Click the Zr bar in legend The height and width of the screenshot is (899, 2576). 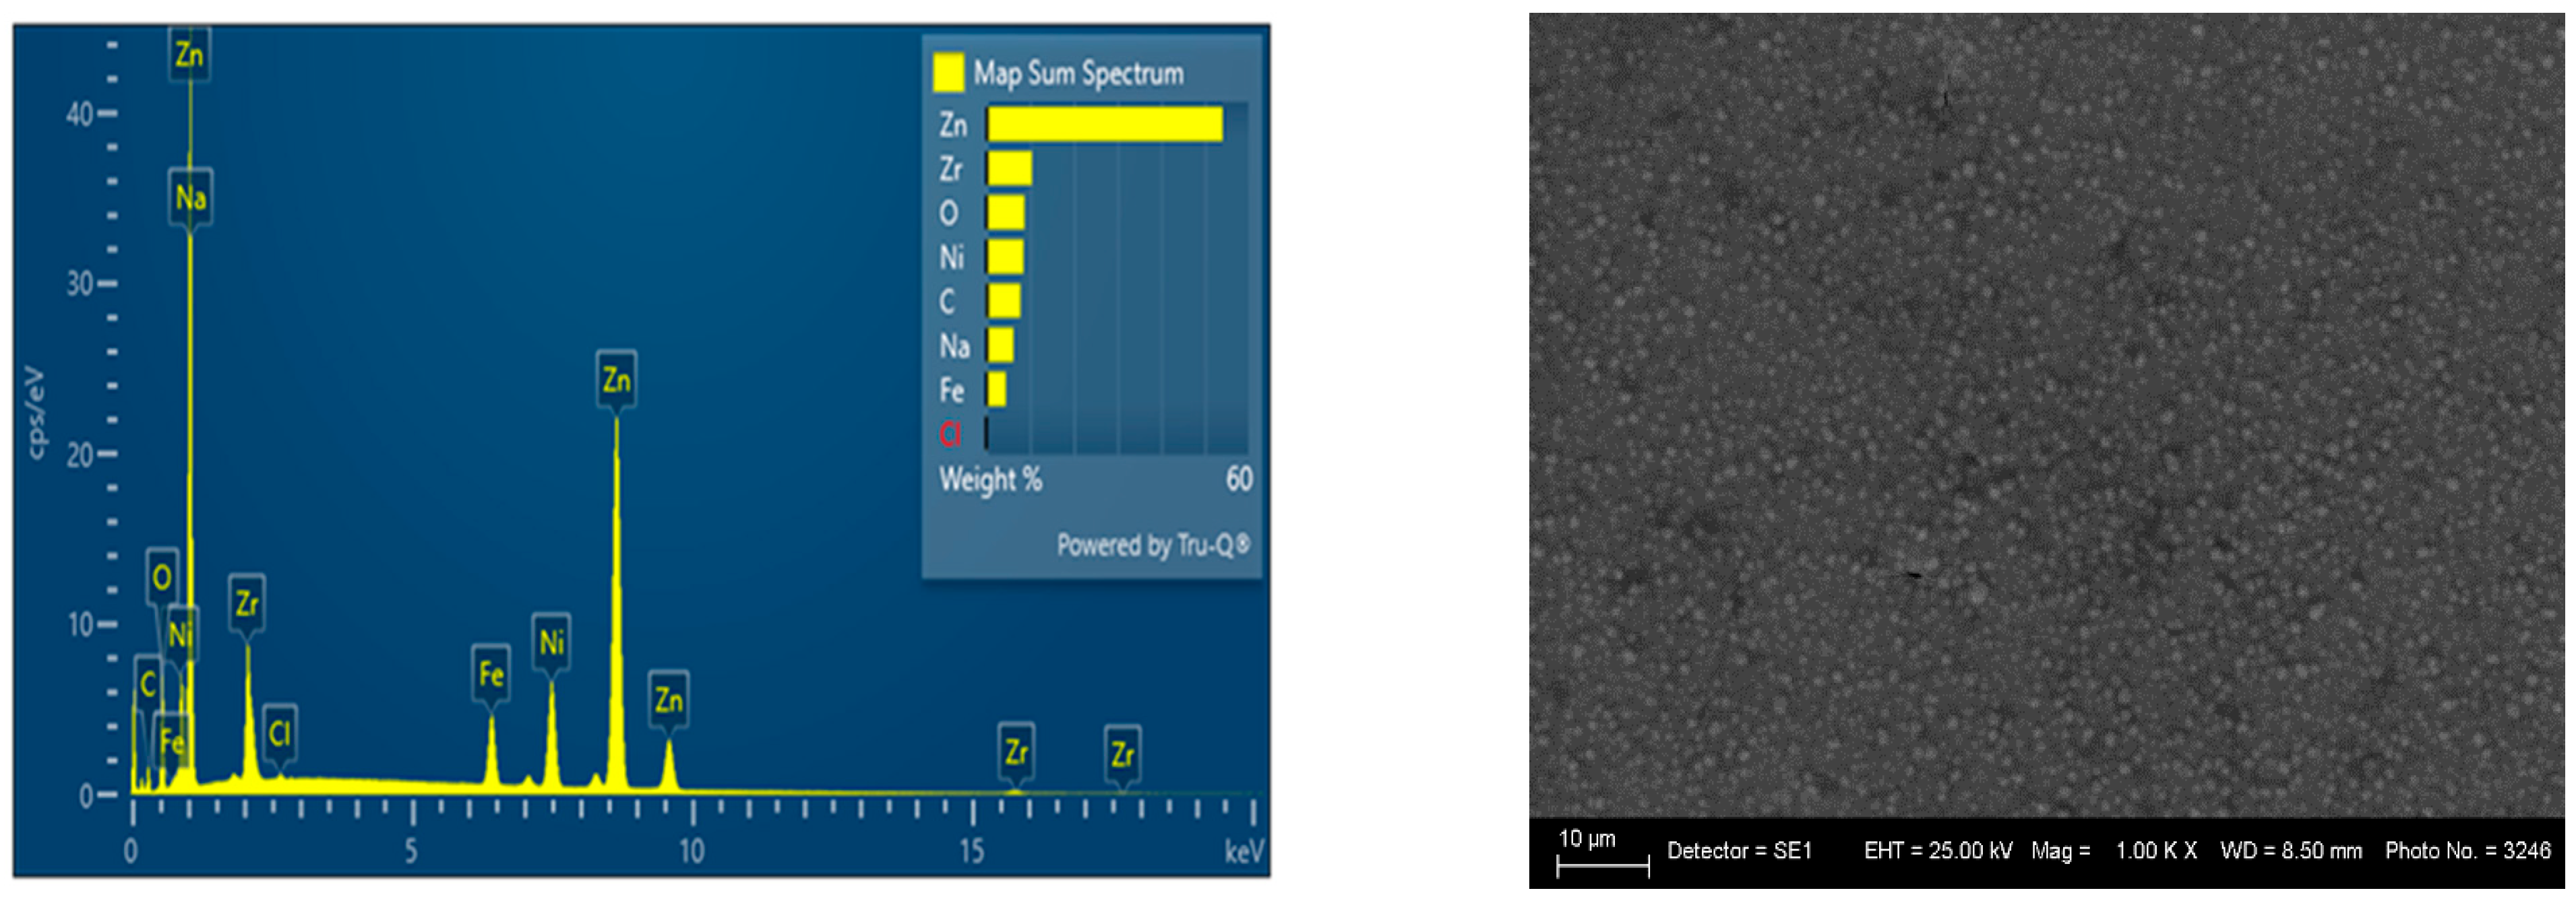coord(1009,169)
